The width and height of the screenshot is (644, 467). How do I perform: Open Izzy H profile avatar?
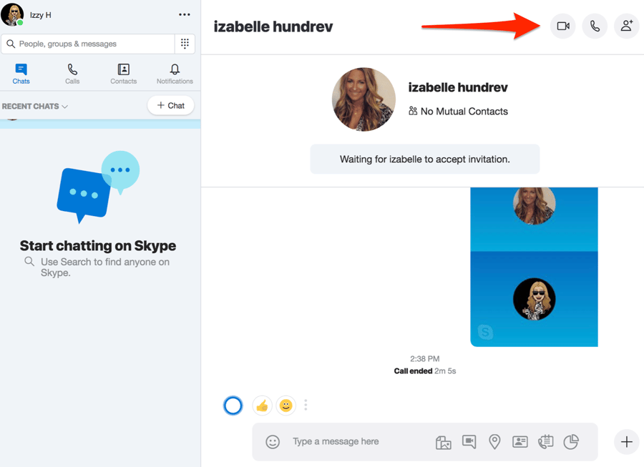click(12, 15)
